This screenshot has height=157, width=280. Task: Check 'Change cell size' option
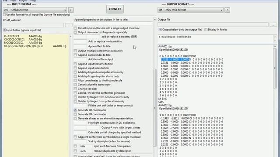[75, 89]
